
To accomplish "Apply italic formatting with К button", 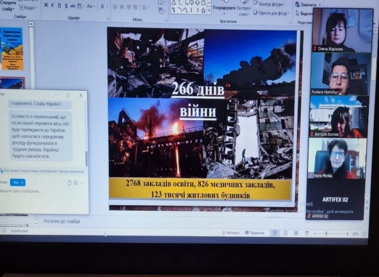I will coord(53,5).
